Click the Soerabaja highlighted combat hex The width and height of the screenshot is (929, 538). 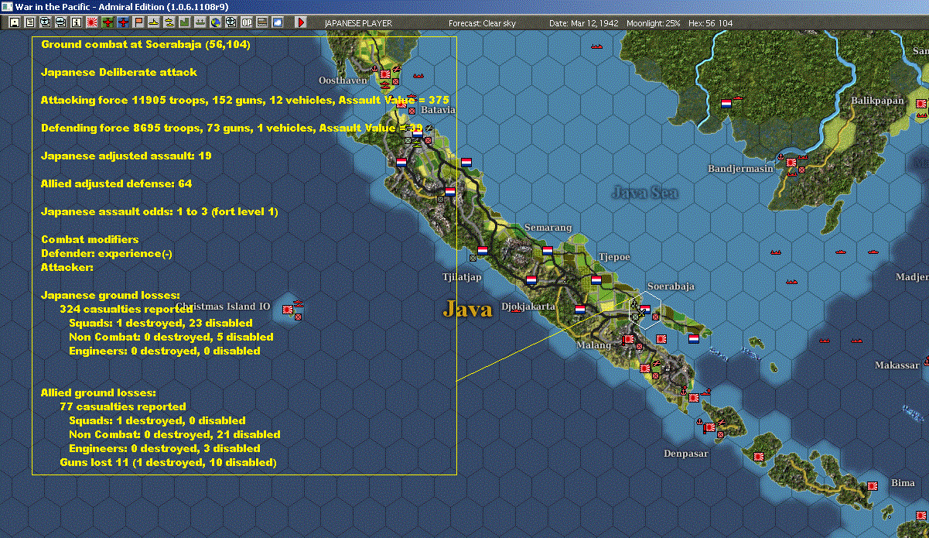pyautogui.click(x=645, y=309)
